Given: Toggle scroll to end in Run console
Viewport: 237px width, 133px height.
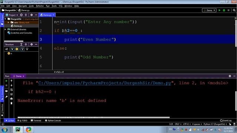Looking at the screenshot, I should [x=11, y=94].
